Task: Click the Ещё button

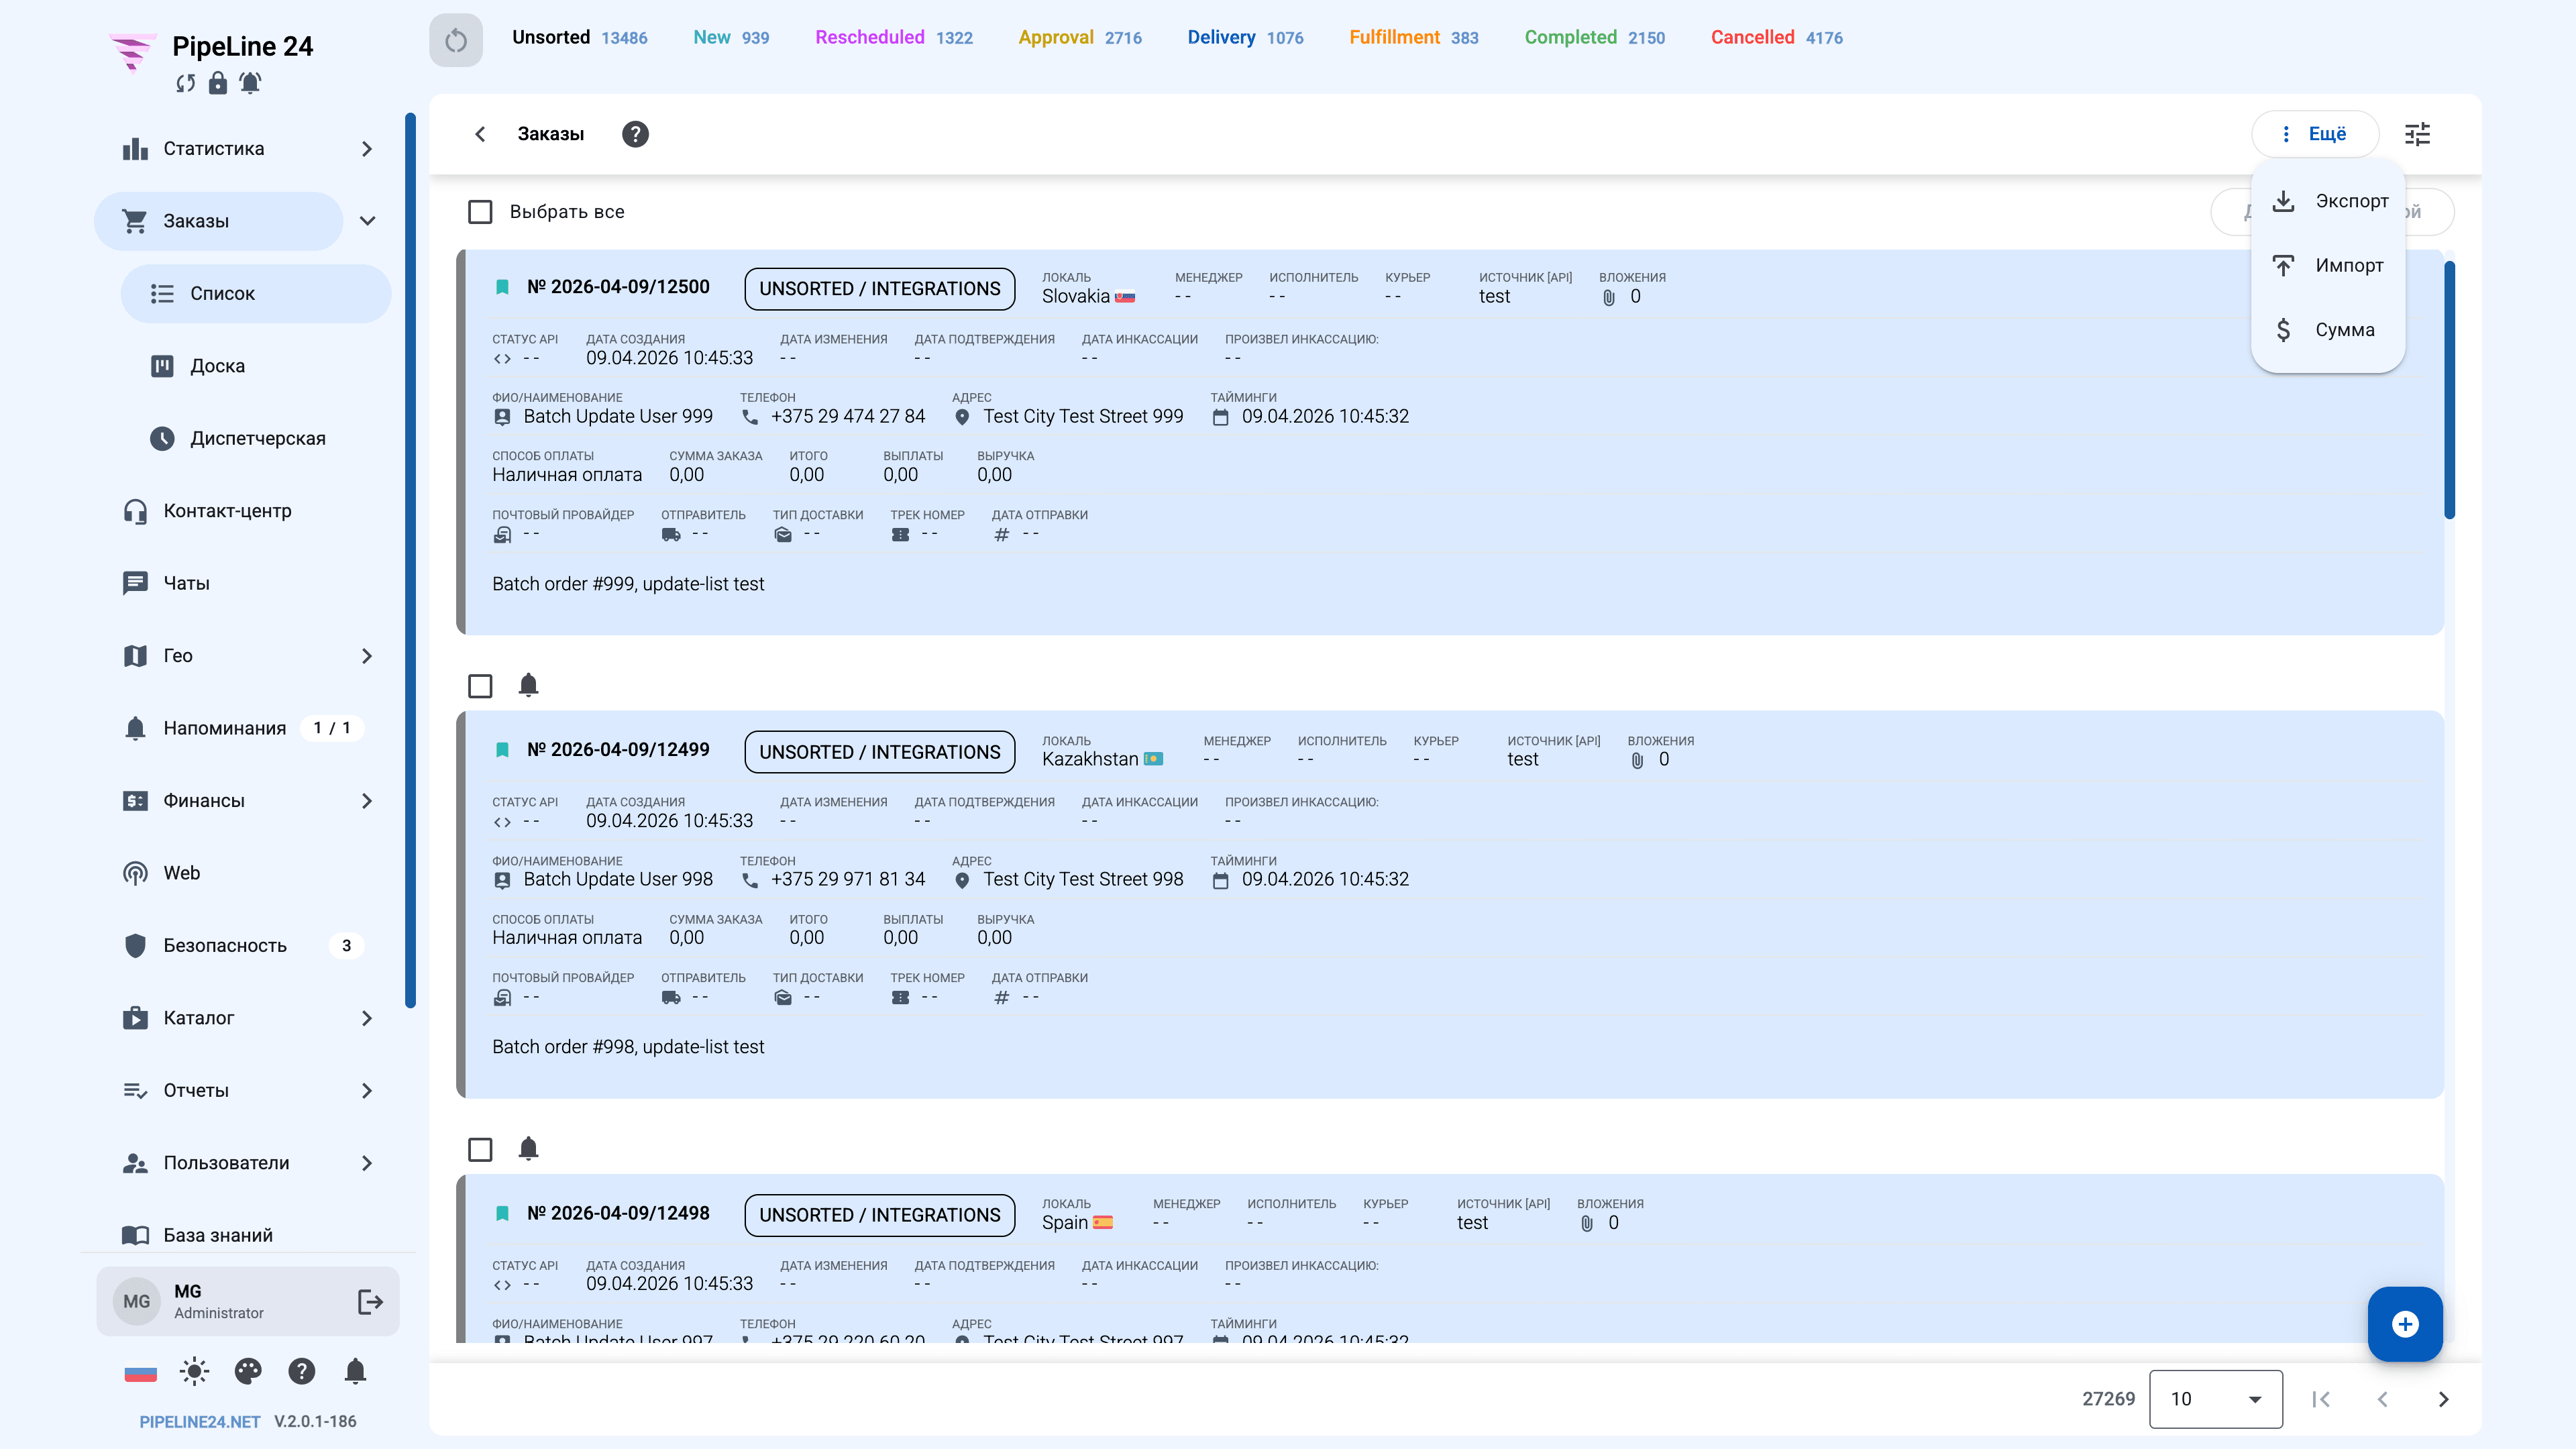Action: [2315, 134]
